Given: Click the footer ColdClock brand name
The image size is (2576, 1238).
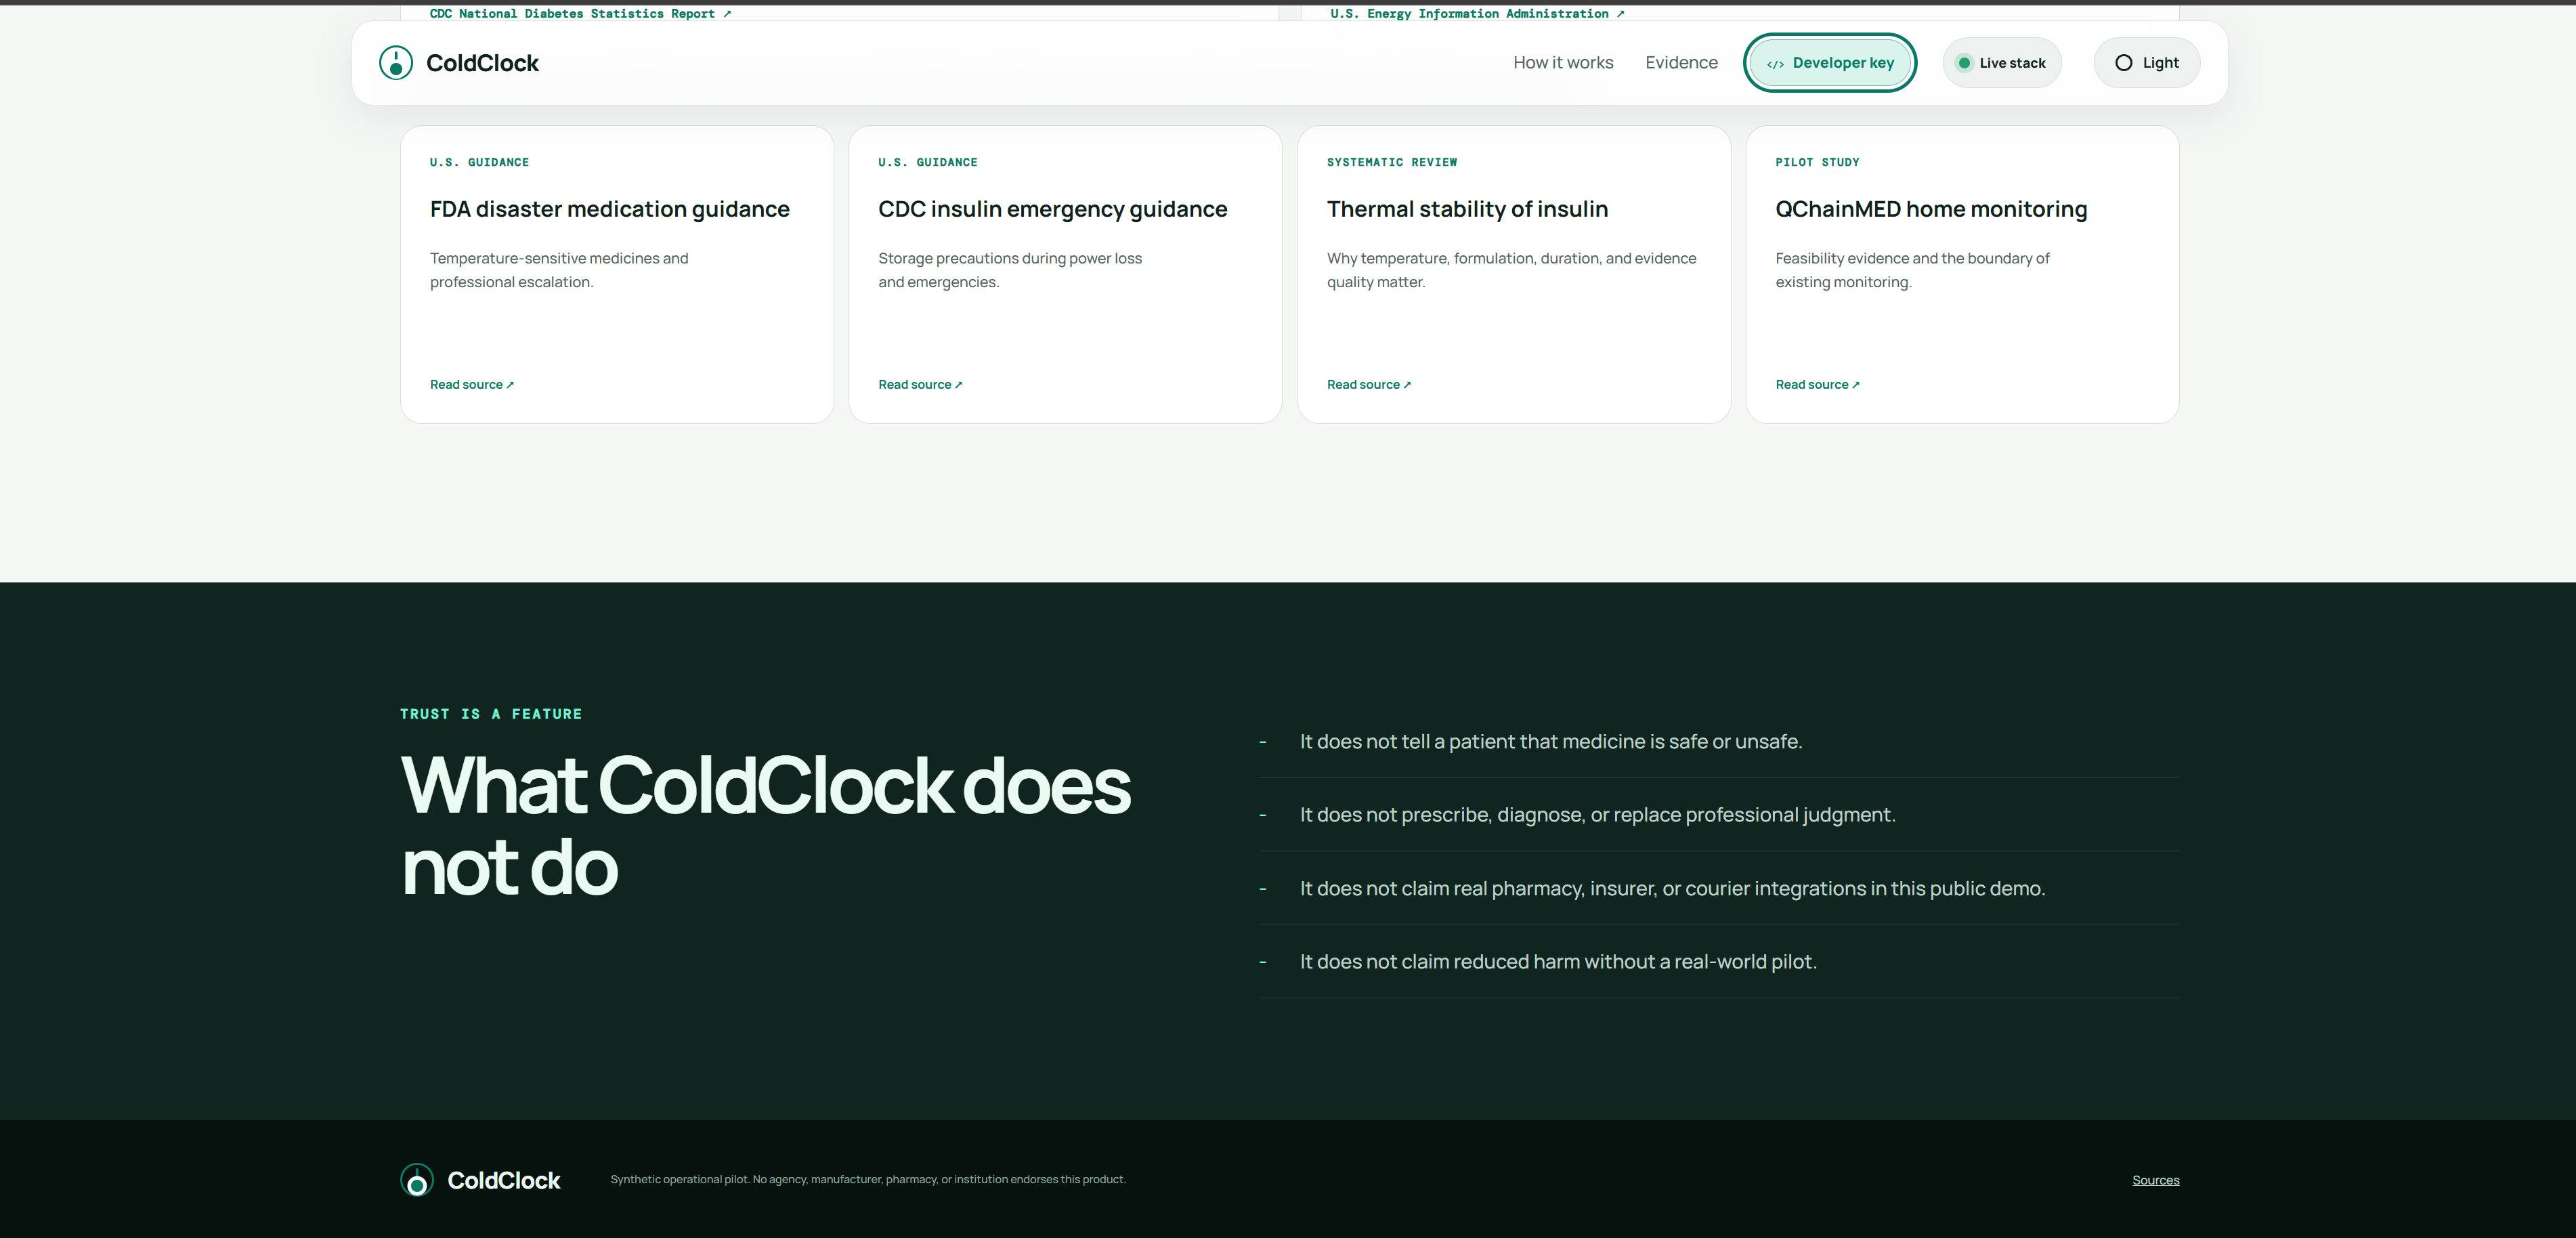Looking at the screenshot, I should pyautogui.click(x=504, y=1180).
